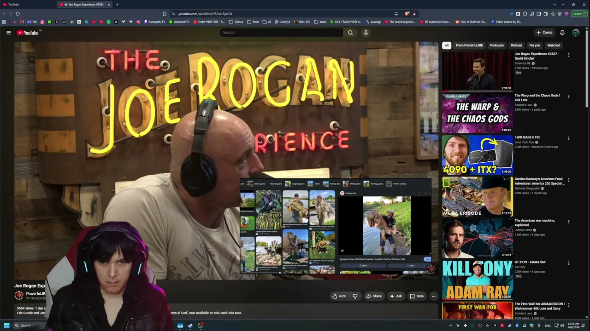Open a new browser tab
Screen dimensions: 590x331
[x=117, y=5]
